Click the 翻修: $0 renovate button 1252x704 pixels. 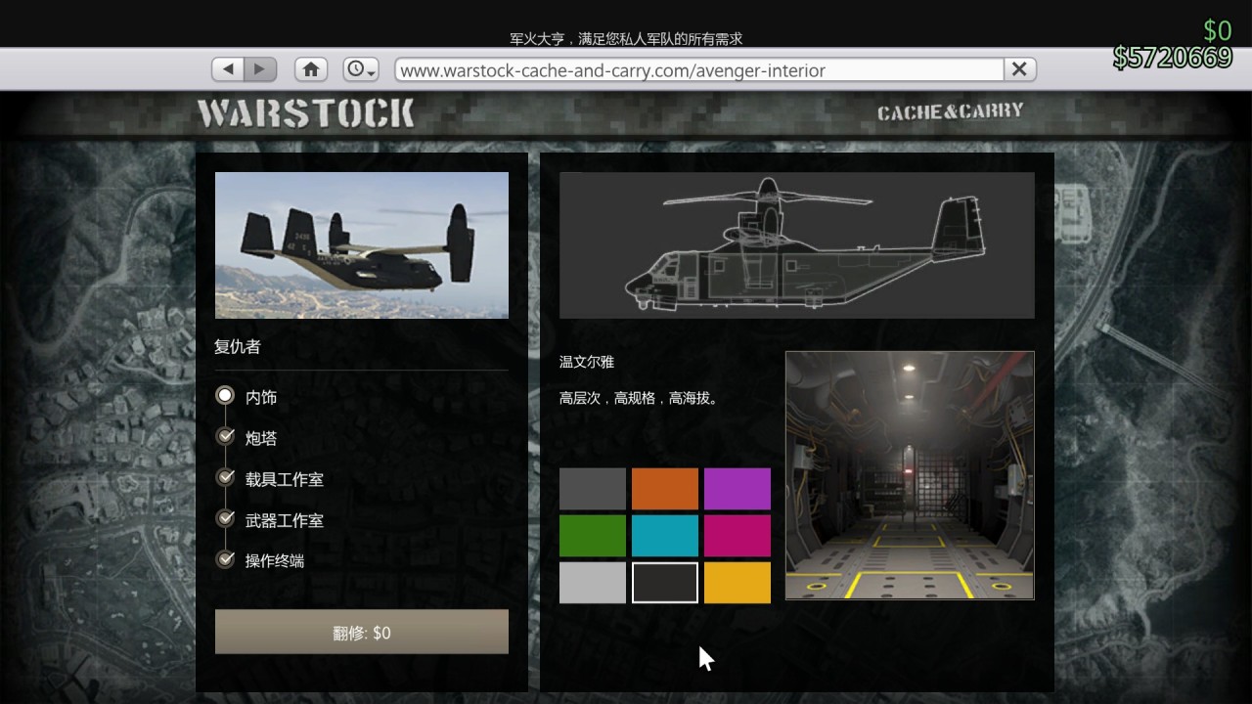362,632
